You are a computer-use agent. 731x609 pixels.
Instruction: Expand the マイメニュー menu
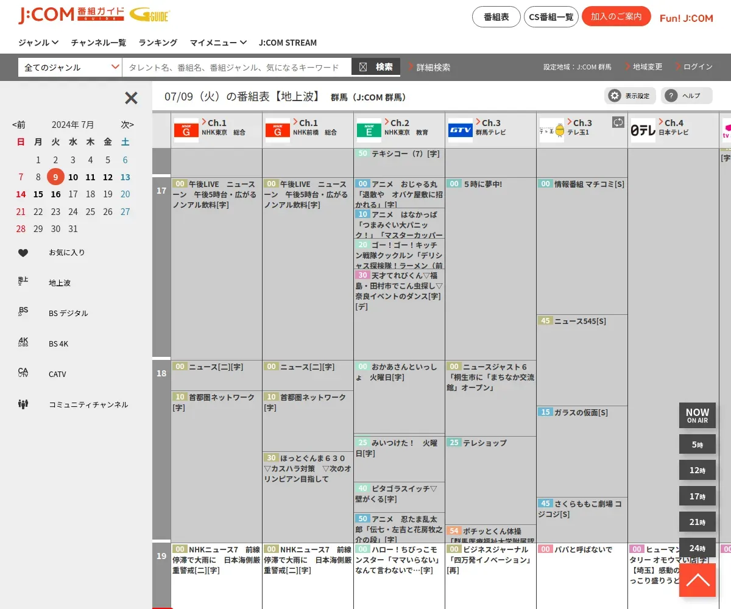click(218, 43)
